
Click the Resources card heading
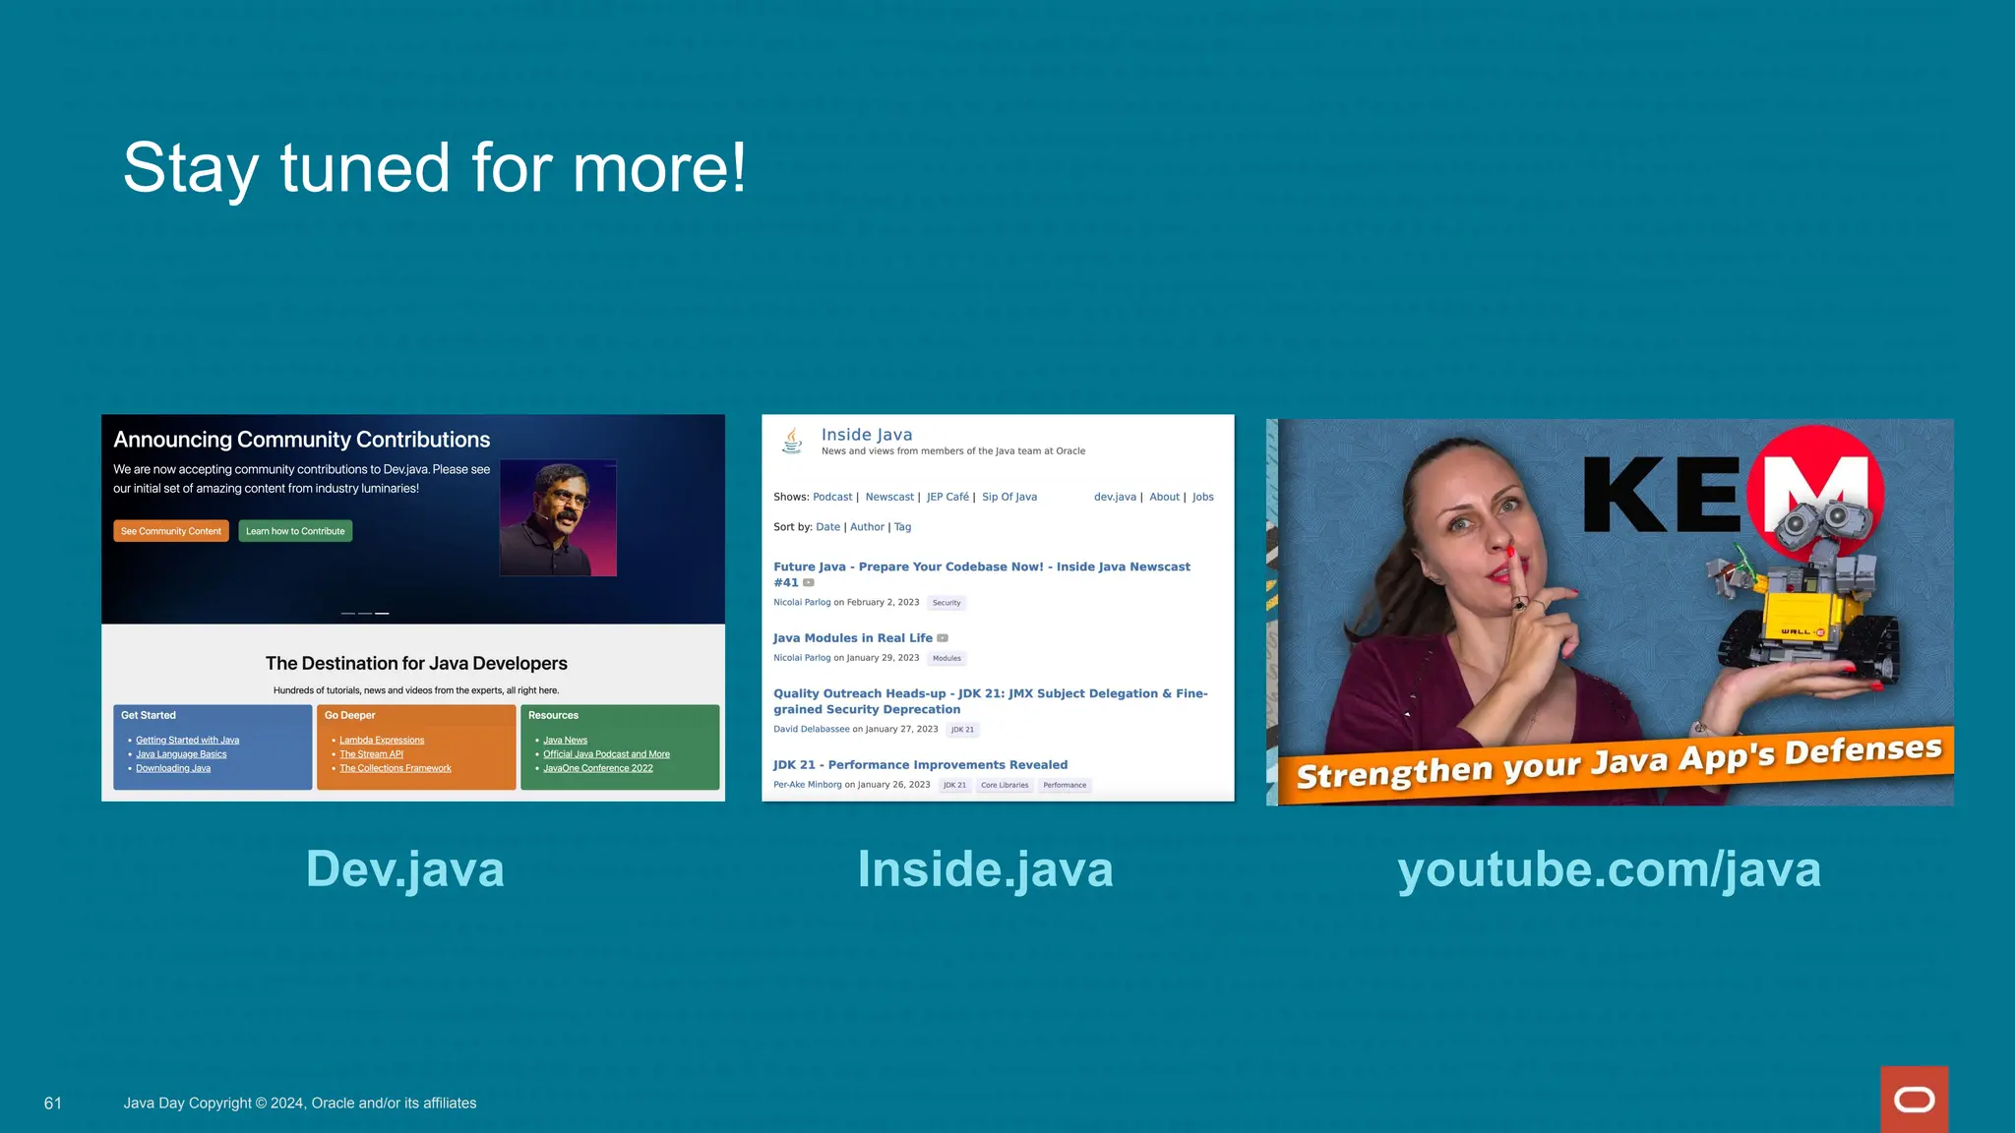point(553,715)
